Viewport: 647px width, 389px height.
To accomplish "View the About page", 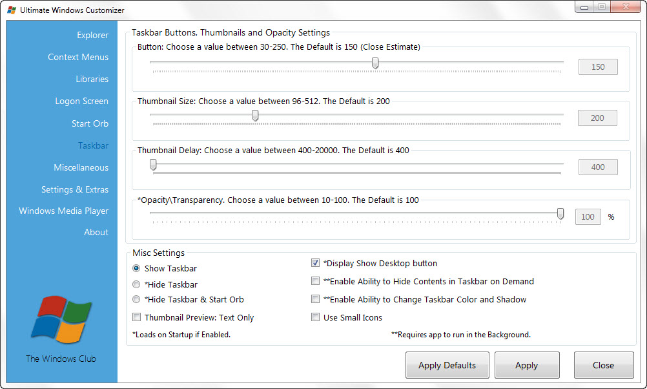I will coord(96,232).
